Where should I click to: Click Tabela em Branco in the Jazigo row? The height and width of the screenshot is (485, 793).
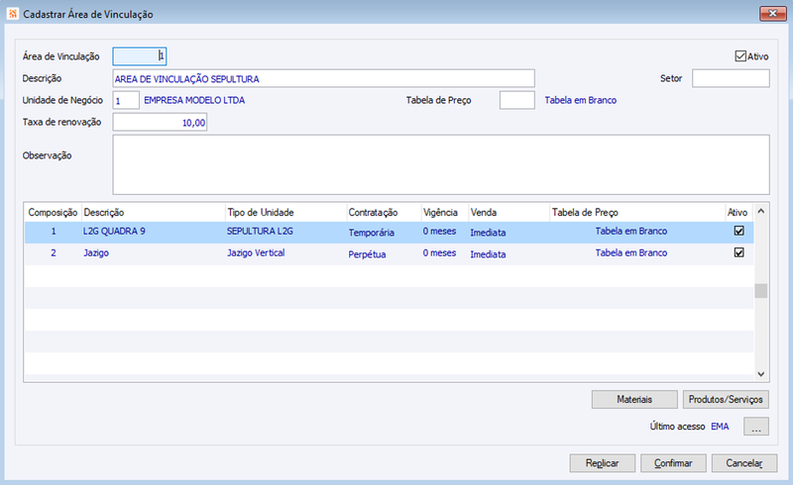631,252
